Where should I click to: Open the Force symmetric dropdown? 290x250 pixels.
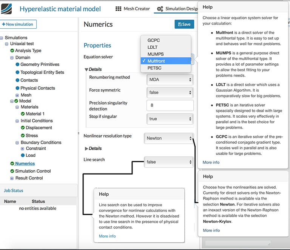coord(170,92)
